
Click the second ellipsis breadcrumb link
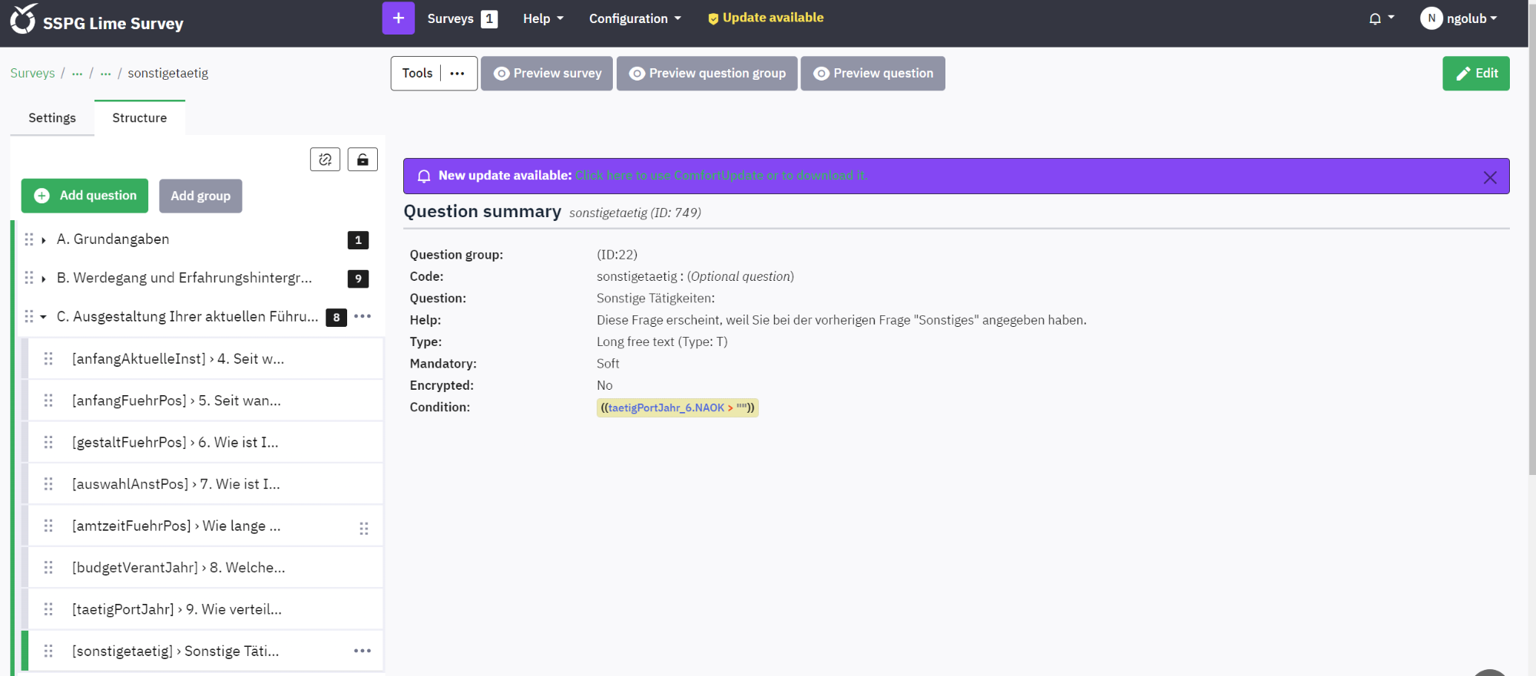coord(105,74)
